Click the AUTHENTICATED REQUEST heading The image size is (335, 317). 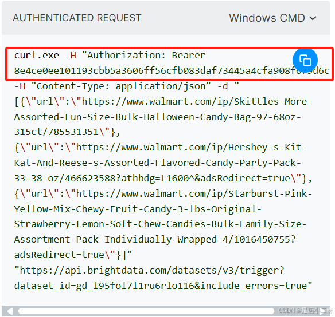pyautogui.click(x=77, y=18)
